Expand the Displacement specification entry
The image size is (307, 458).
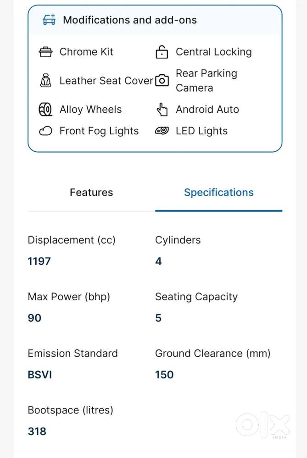[x=71, y=240]
